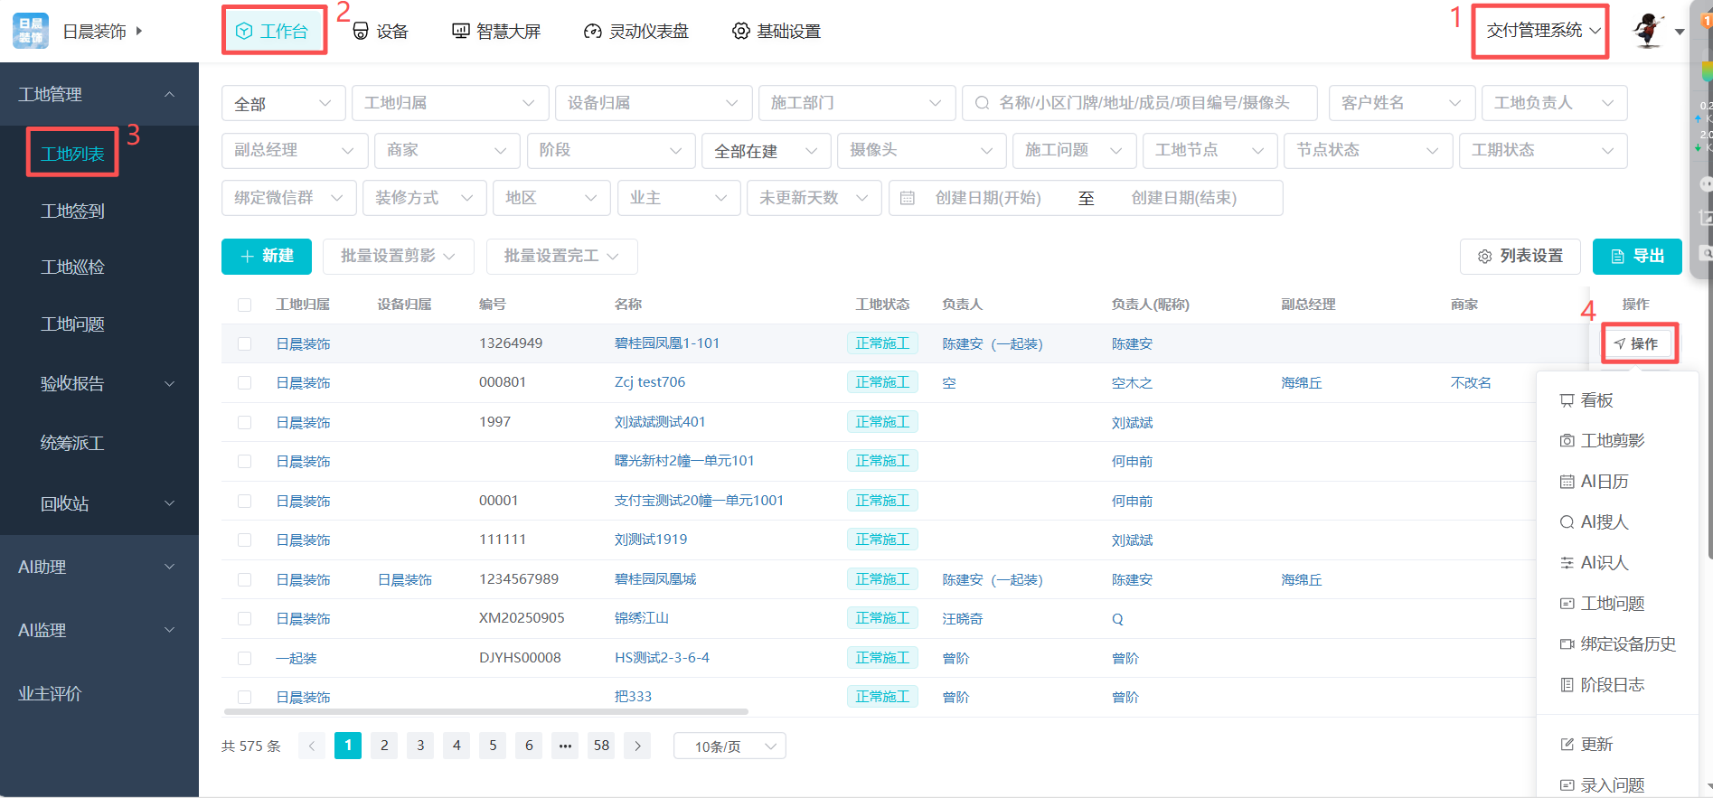The width and height of the screenshot is (1713, 798).
Task: Check the row for 锦绣江山
Action: pos(244,618)
